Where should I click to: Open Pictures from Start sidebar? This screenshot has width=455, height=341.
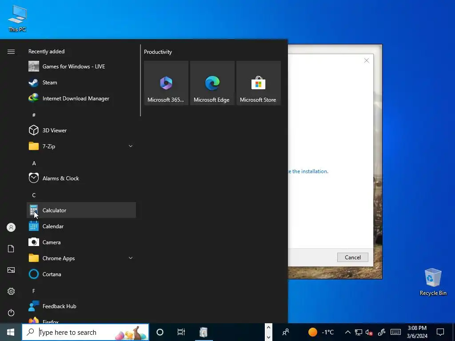[11, 270]
